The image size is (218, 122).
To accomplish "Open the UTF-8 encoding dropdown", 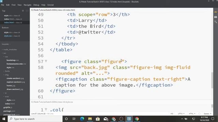I will pyautogui.click(x=181, y=114).
